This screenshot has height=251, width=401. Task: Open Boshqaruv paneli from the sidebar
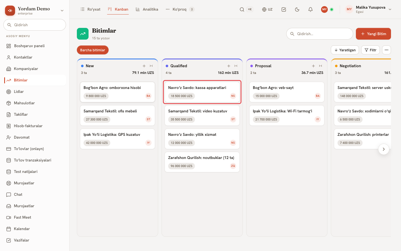click(x=35, y=46)
